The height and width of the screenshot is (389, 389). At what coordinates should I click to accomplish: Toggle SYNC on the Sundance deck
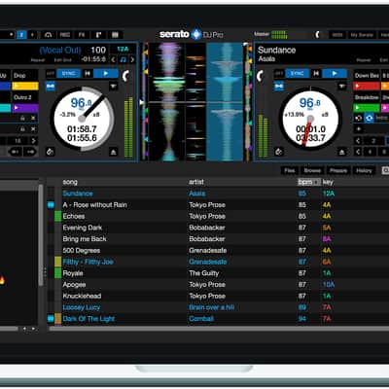coord(298,74)
